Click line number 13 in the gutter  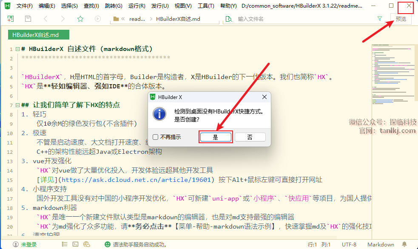[x=10, y=161]
